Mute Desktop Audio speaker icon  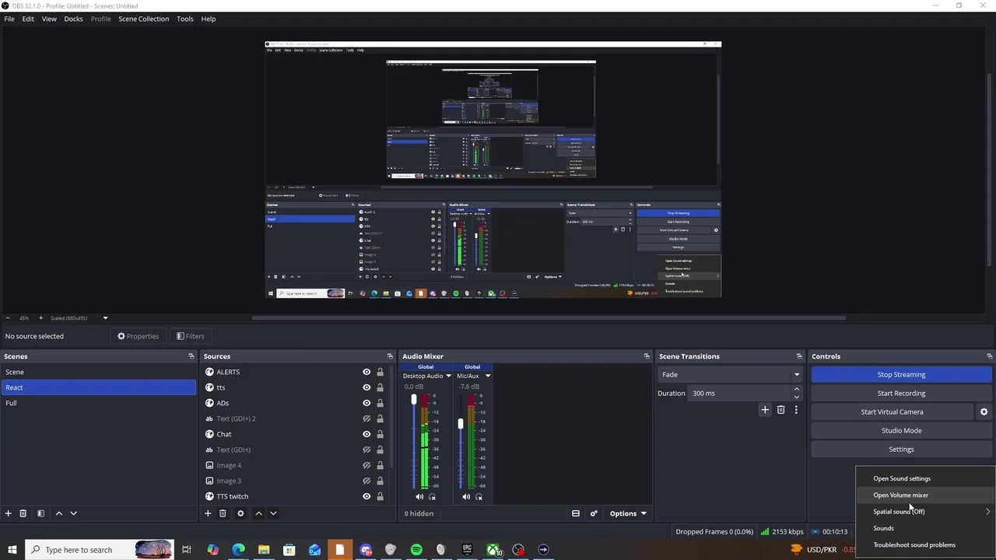[x=419, y=497]
